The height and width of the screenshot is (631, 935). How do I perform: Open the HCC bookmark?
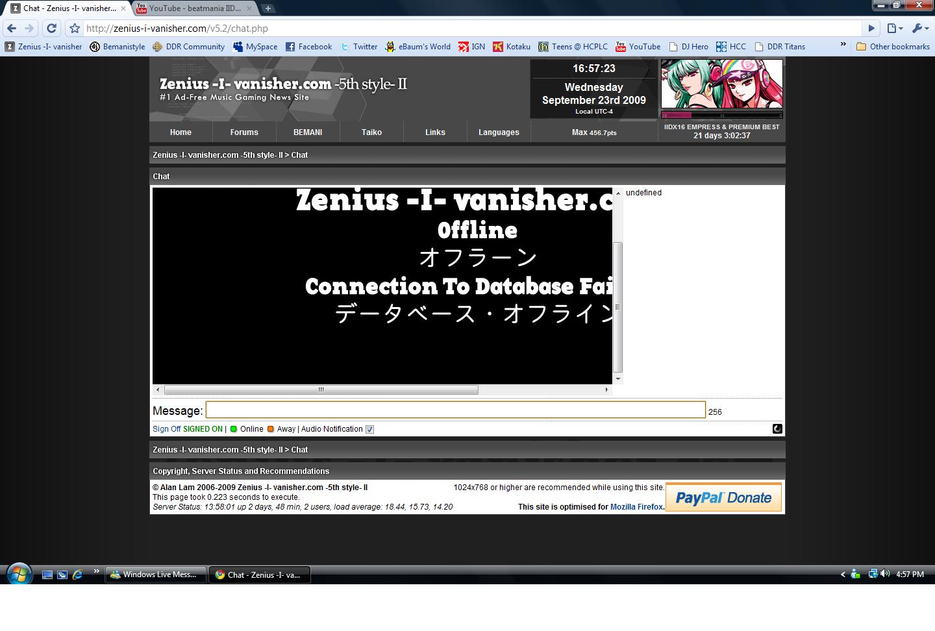(x=731, y=47)
